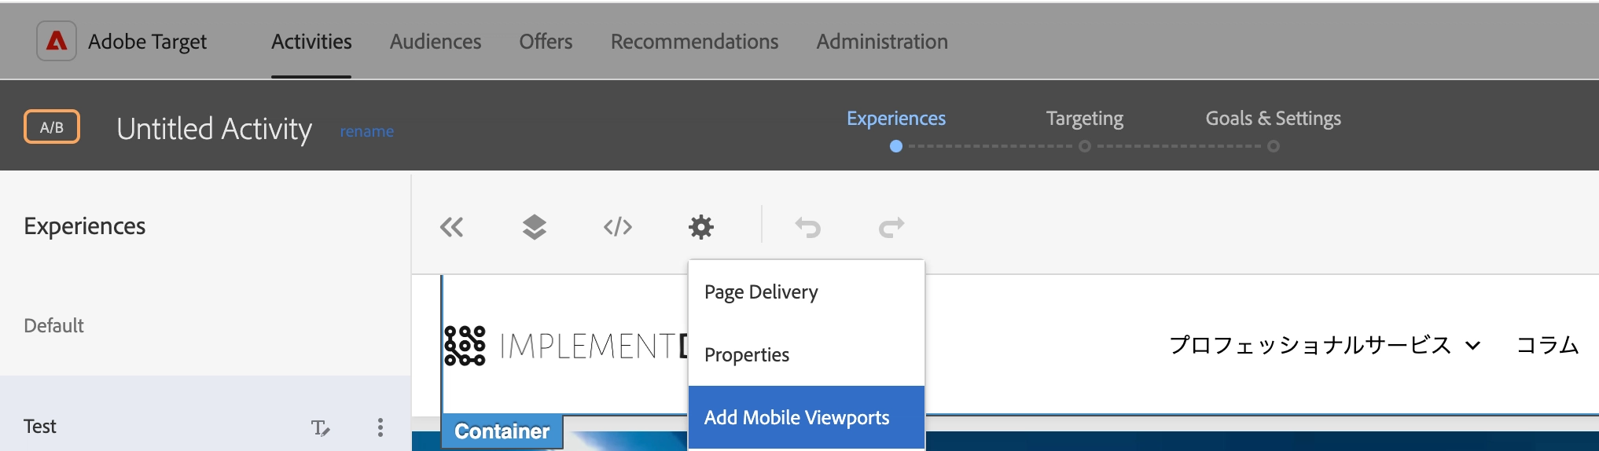Open the code editor brackets icon
The height and width of the screenshot is (451, 1599).
[x=618, y=227]
